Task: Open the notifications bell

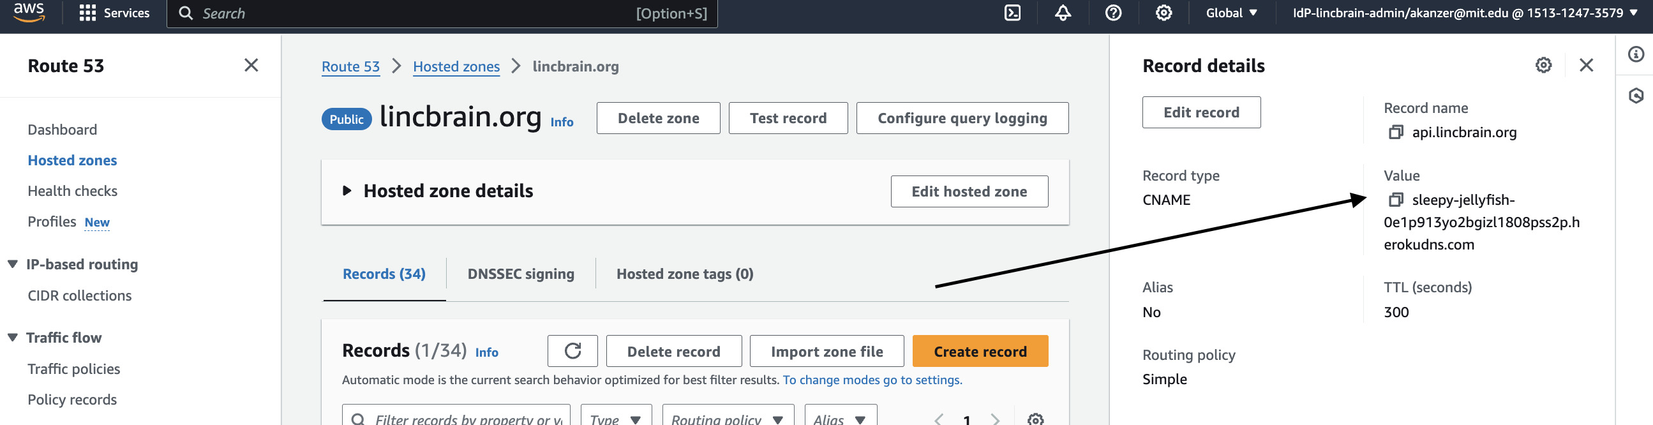Action: pos(1063,13)
